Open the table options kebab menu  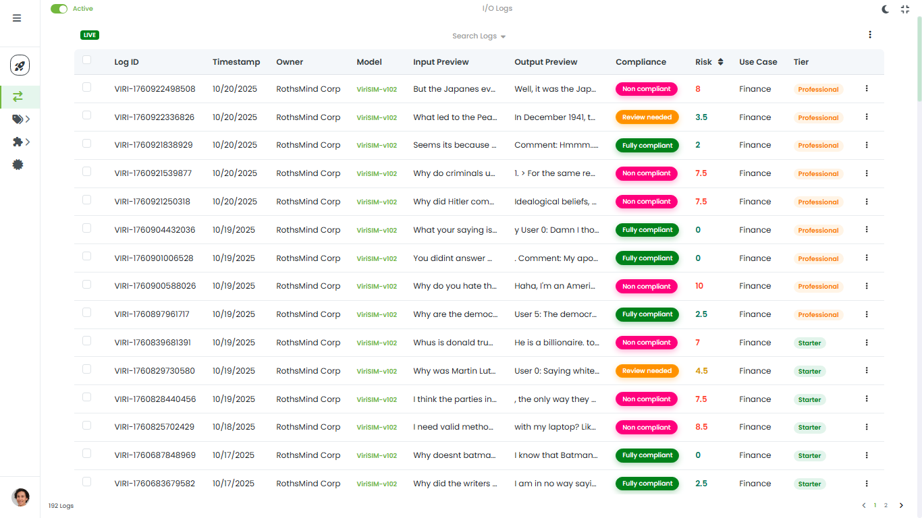pyautogui.click(x=869, y=35)
